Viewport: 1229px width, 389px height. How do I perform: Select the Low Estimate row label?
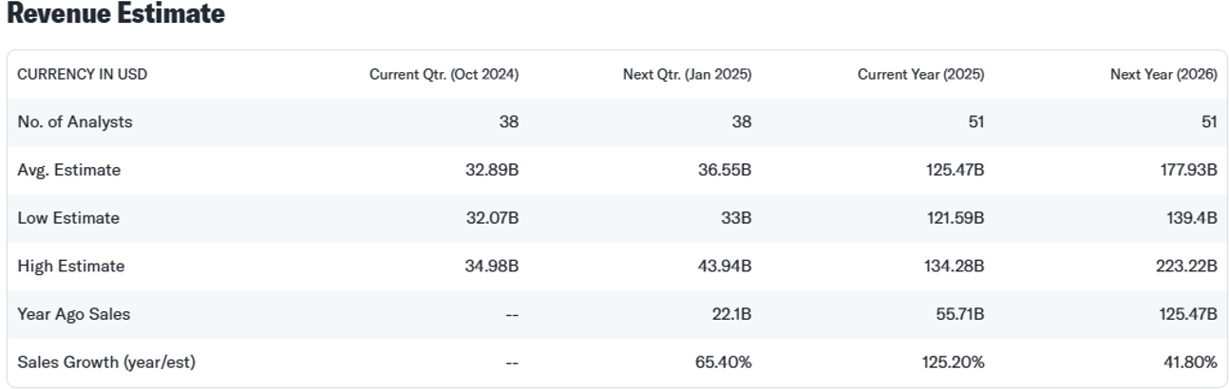coord(68,218)
